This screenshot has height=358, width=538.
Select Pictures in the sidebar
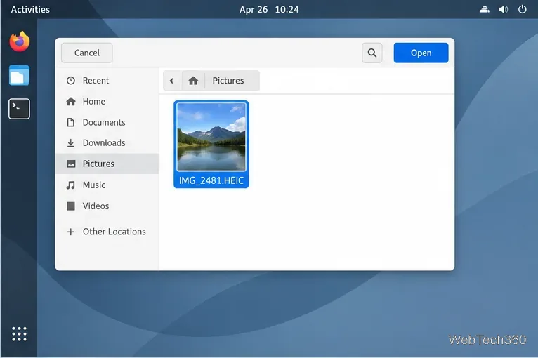[x=107, y=164]
